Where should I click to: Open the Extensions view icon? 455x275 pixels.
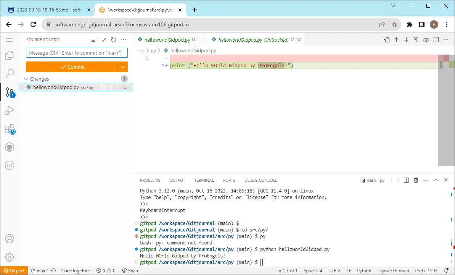pyautogui.click(x=10, y=129)
